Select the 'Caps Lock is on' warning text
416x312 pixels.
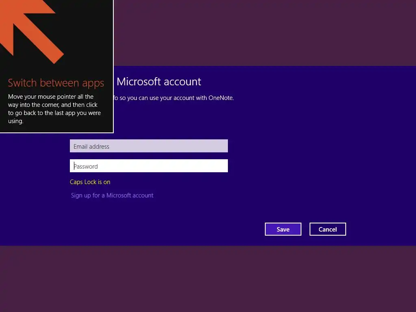(x=90, y=182)
